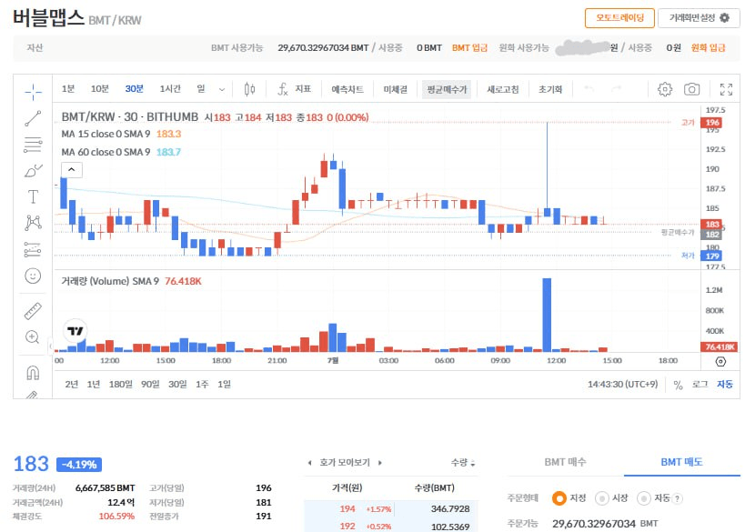Click the 오토트레이딩 button
The image size is (745, 532).
(x=619, y=18)
